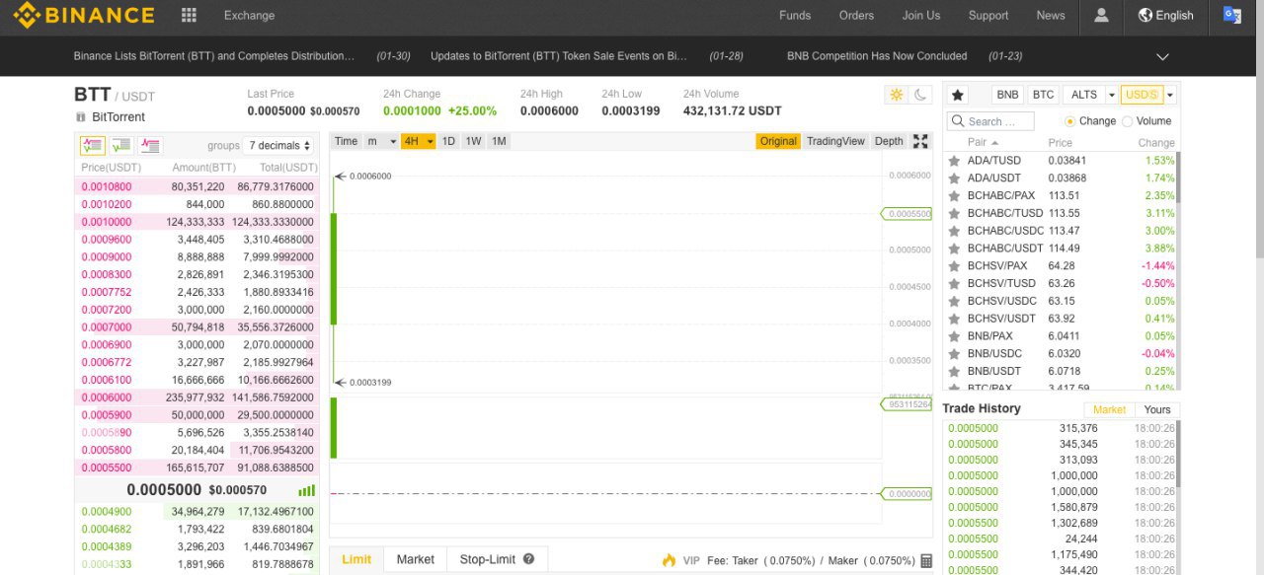Open the English language selector
This screenshot has height=575, width=1264.
point(1165,15)
